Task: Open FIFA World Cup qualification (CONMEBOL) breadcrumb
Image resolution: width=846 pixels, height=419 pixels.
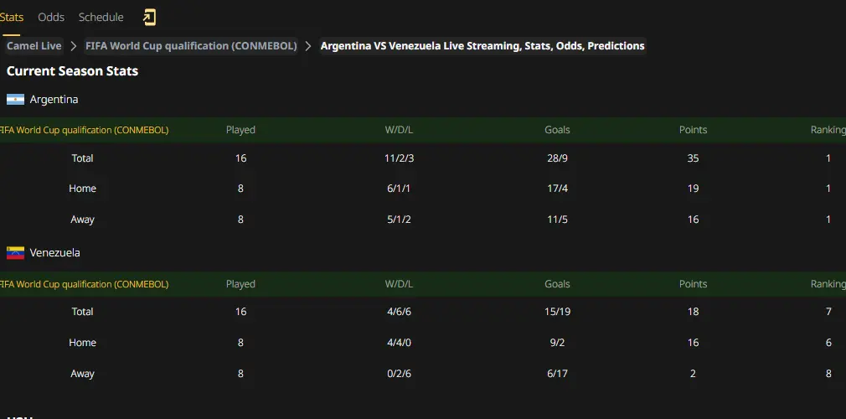Action: (x=191, y=46)
